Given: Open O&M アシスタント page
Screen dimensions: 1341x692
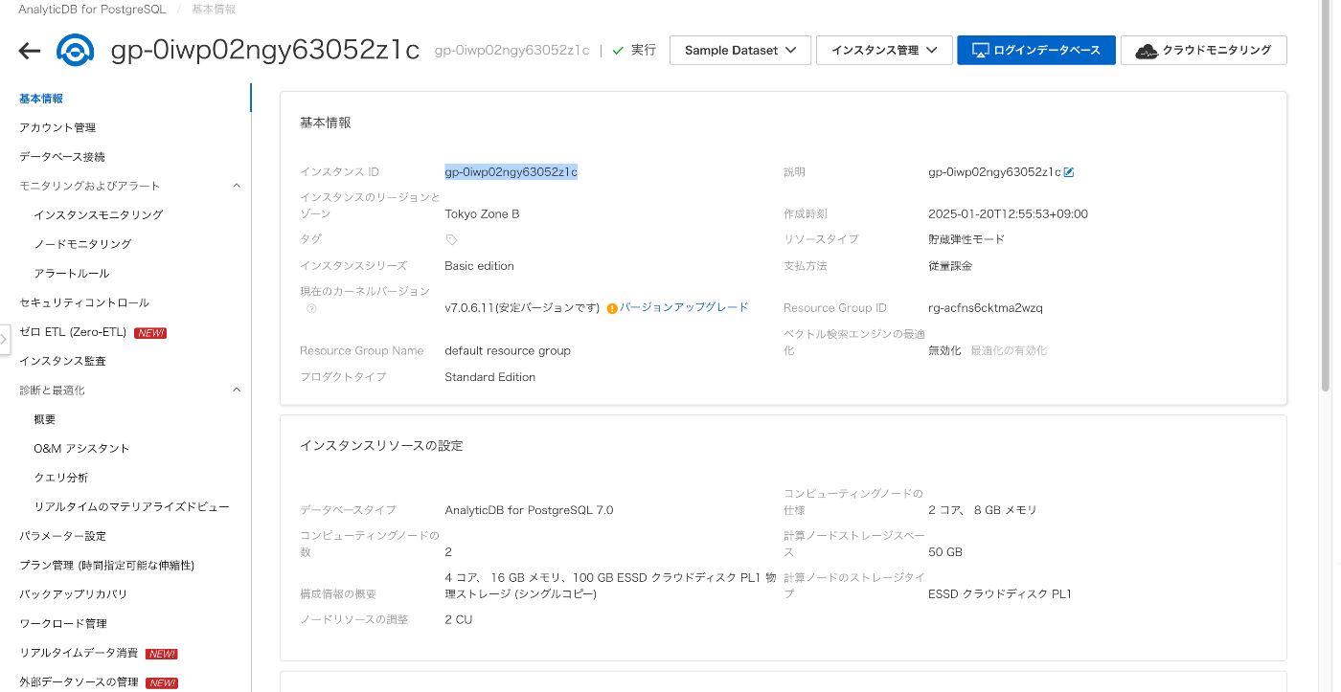Looking at the screenshot, I should (81, 449).
